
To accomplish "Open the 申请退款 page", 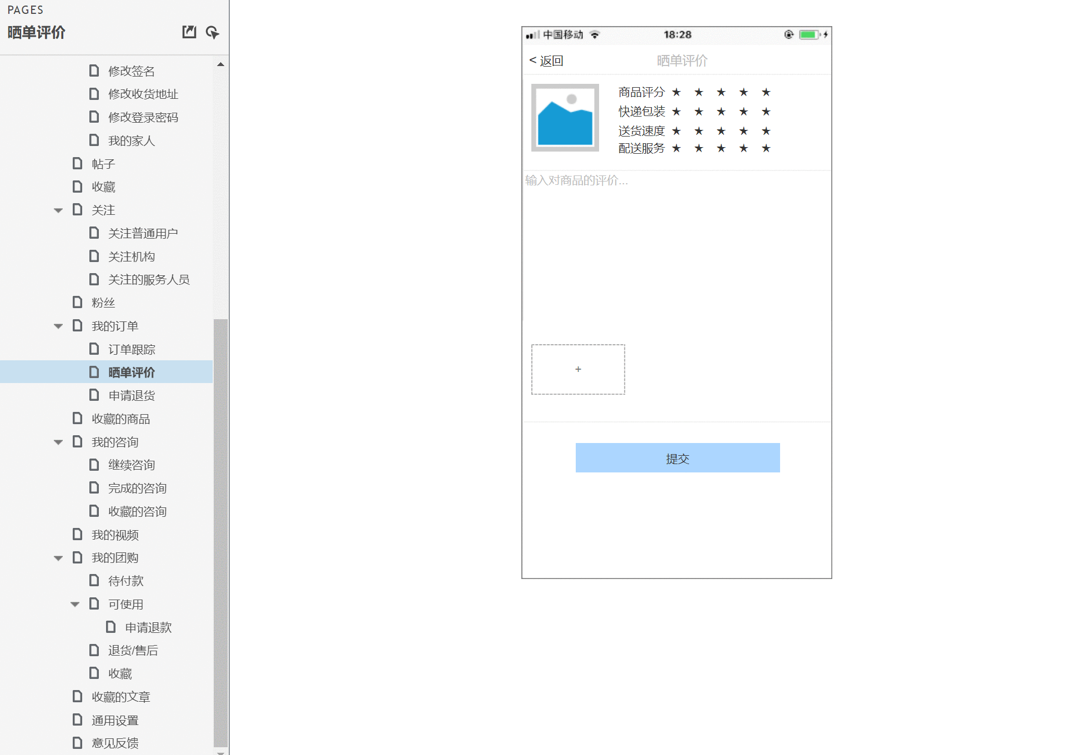I will [x=148, y=627].
